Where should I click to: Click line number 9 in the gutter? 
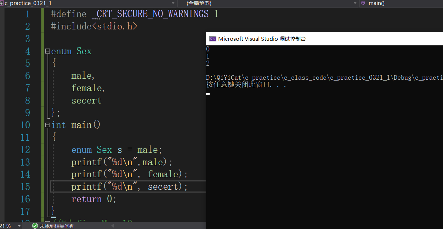coord(28,113)
